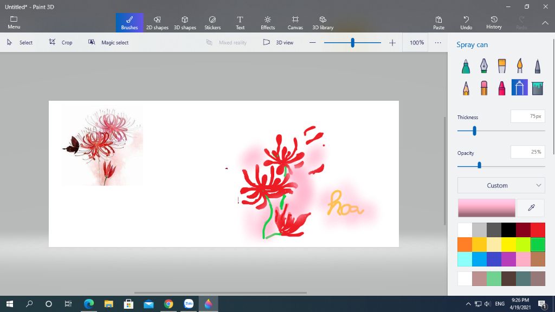This screenshot has height=312, width=555.
Task: Click the Paste button
Action: point(438,23)
